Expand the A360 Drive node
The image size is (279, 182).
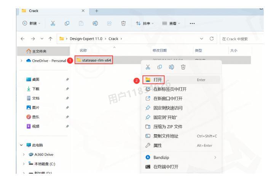(24, 155)
